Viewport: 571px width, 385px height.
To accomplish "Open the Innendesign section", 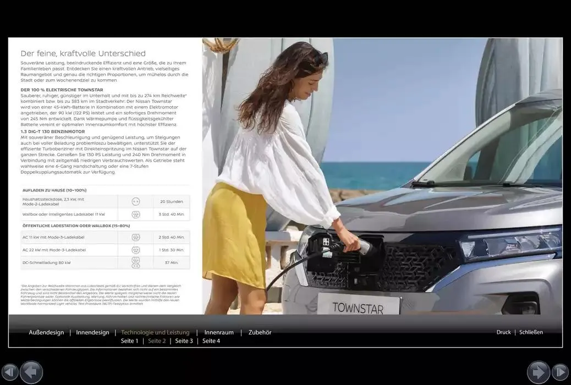I will (92, 332).
